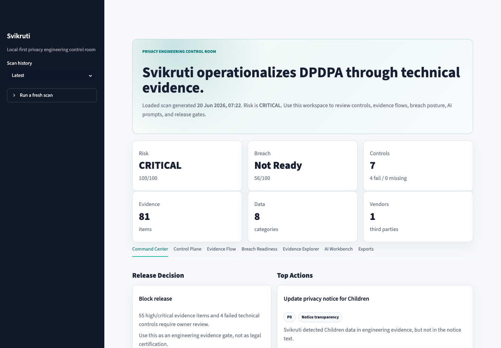The height and width of the screenshot is (348, 501).
Task: Open the Exports tab
Action: 366,249
